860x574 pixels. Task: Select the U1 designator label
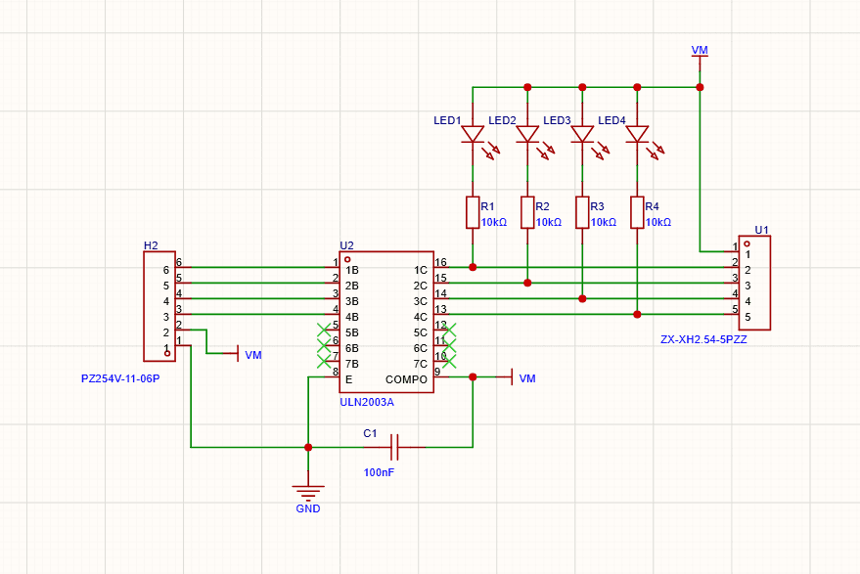tap(762, 230)
